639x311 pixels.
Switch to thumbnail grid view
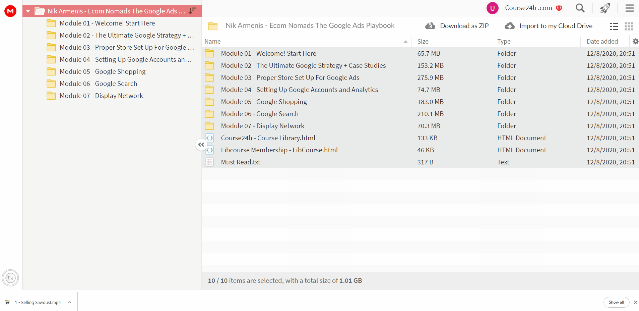point(629,26)
